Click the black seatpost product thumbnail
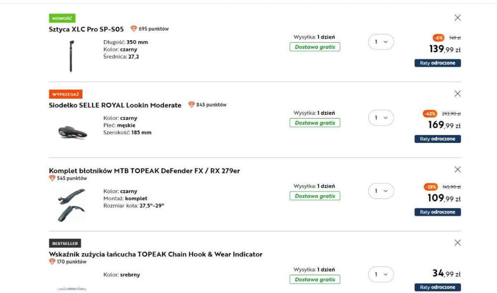This screenshot has width=497, height=293. (x=71, y=56)
